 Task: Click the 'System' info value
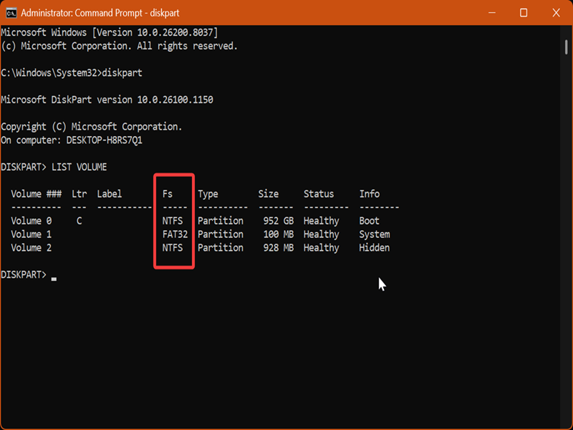[374, 235]
